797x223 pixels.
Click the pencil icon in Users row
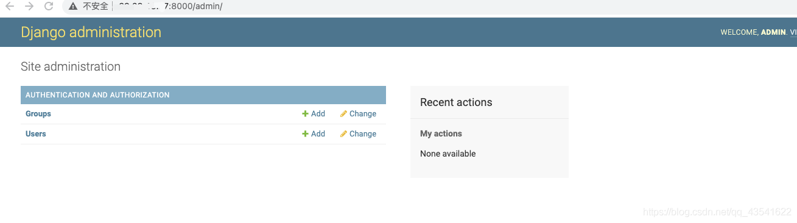343,134
